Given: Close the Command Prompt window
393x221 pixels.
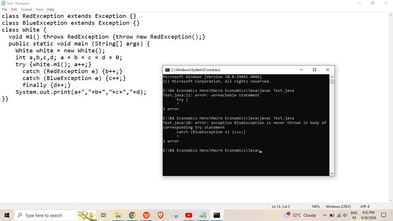Looking at the screenshot, I should (x=328, y=70).
